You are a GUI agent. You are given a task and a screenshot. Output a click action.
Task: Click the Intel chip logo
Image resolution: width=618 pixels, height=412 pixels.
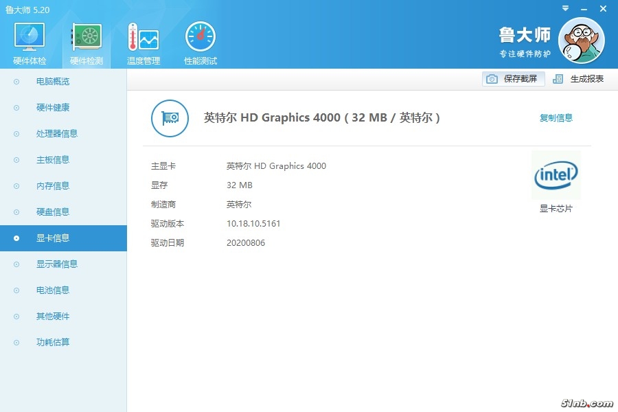(x=556, y=176)
